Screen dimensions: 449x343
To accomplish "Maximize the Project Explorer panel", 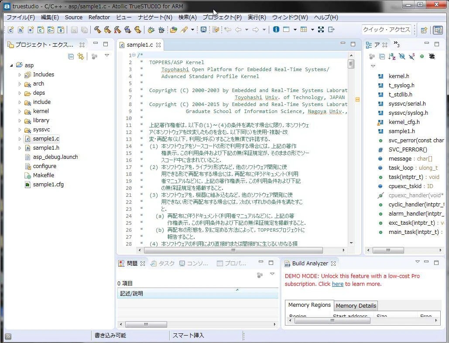I will [106, 44].
